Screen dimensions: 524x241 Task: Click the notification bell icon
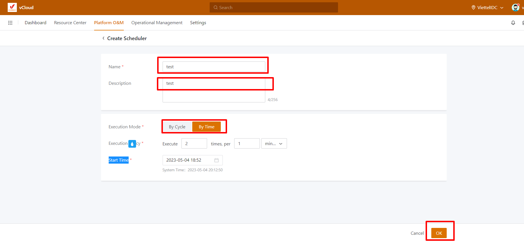click(x=513, y=23)
